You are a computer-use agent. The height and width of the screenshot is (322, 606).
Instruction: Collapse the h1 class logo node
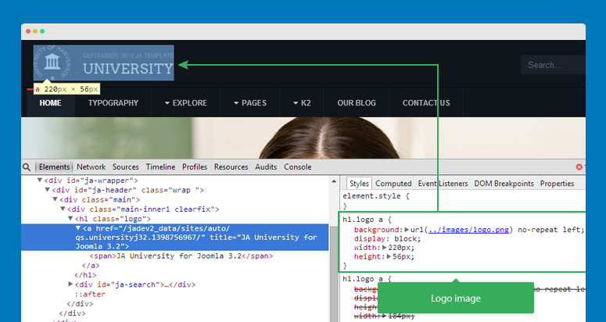pyautogui.click(x=70, y=219)
